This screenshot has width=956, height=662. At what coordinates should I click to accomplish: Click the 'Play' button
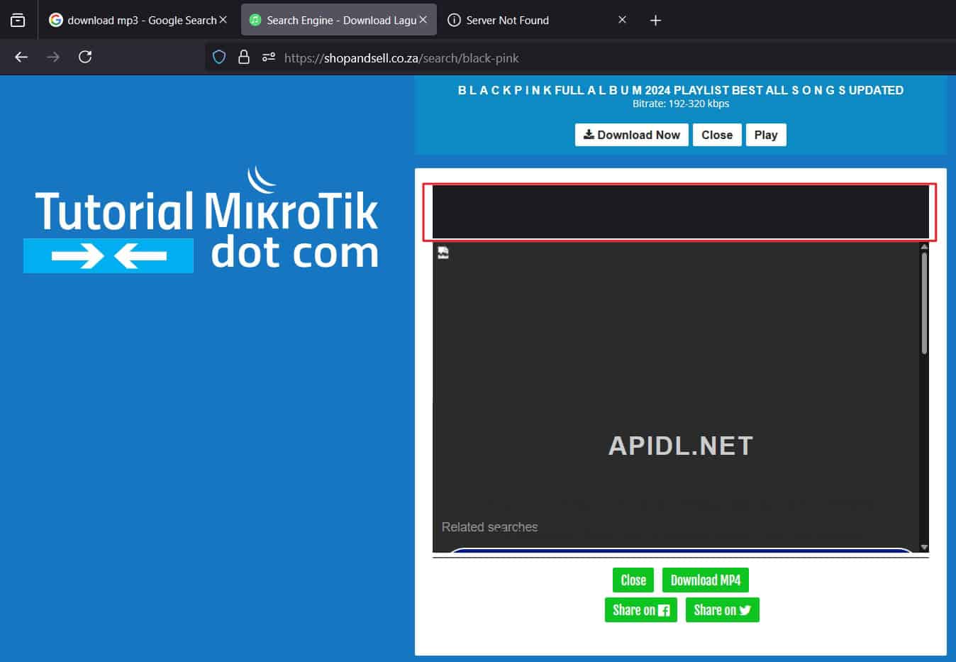tap(766, 135)
